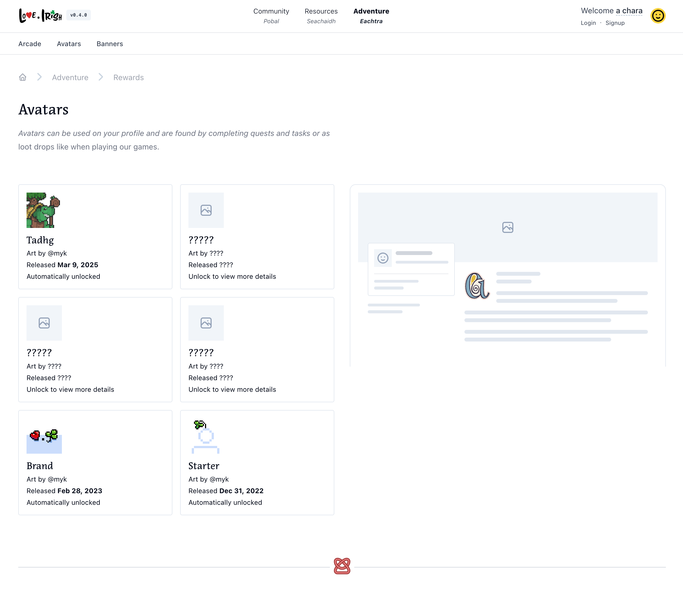Viewport: 683px width, 599px height.
Task: Click the Signup link
Action: pos(614,23)
